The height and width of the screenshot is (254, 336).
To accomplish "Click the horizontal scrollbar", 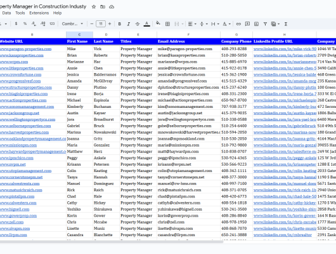I will [x=112, y=242].
